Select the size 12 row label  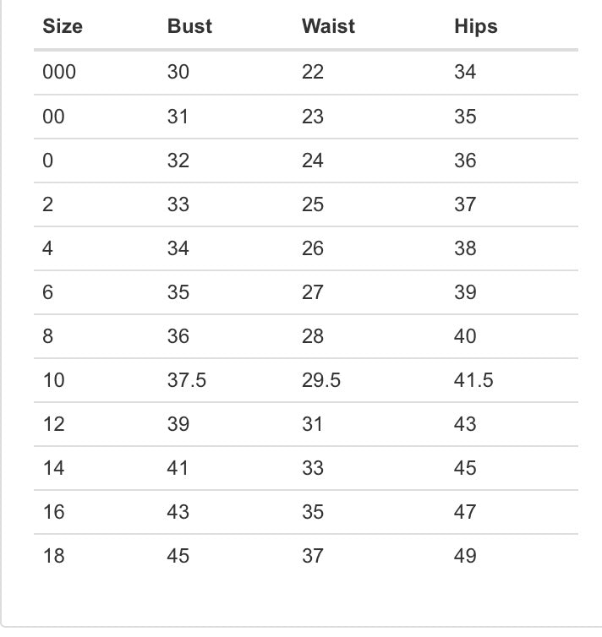tap(53, 424)
